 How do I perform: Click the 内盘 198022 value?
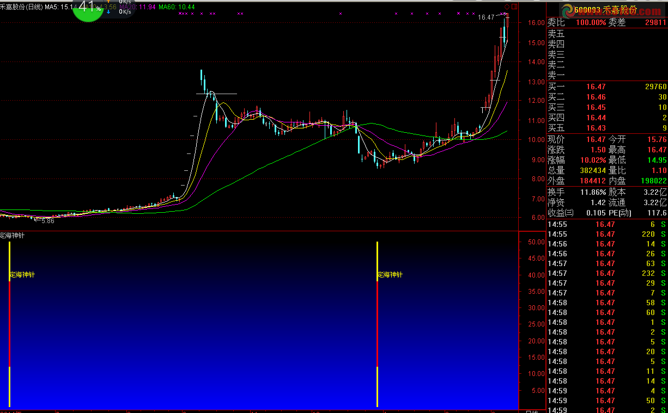pos(654,181)
